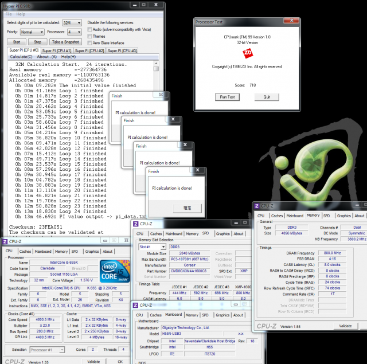
Task: Open the digits of pi dropdown (32M)
Action: (x=72, y=23)
